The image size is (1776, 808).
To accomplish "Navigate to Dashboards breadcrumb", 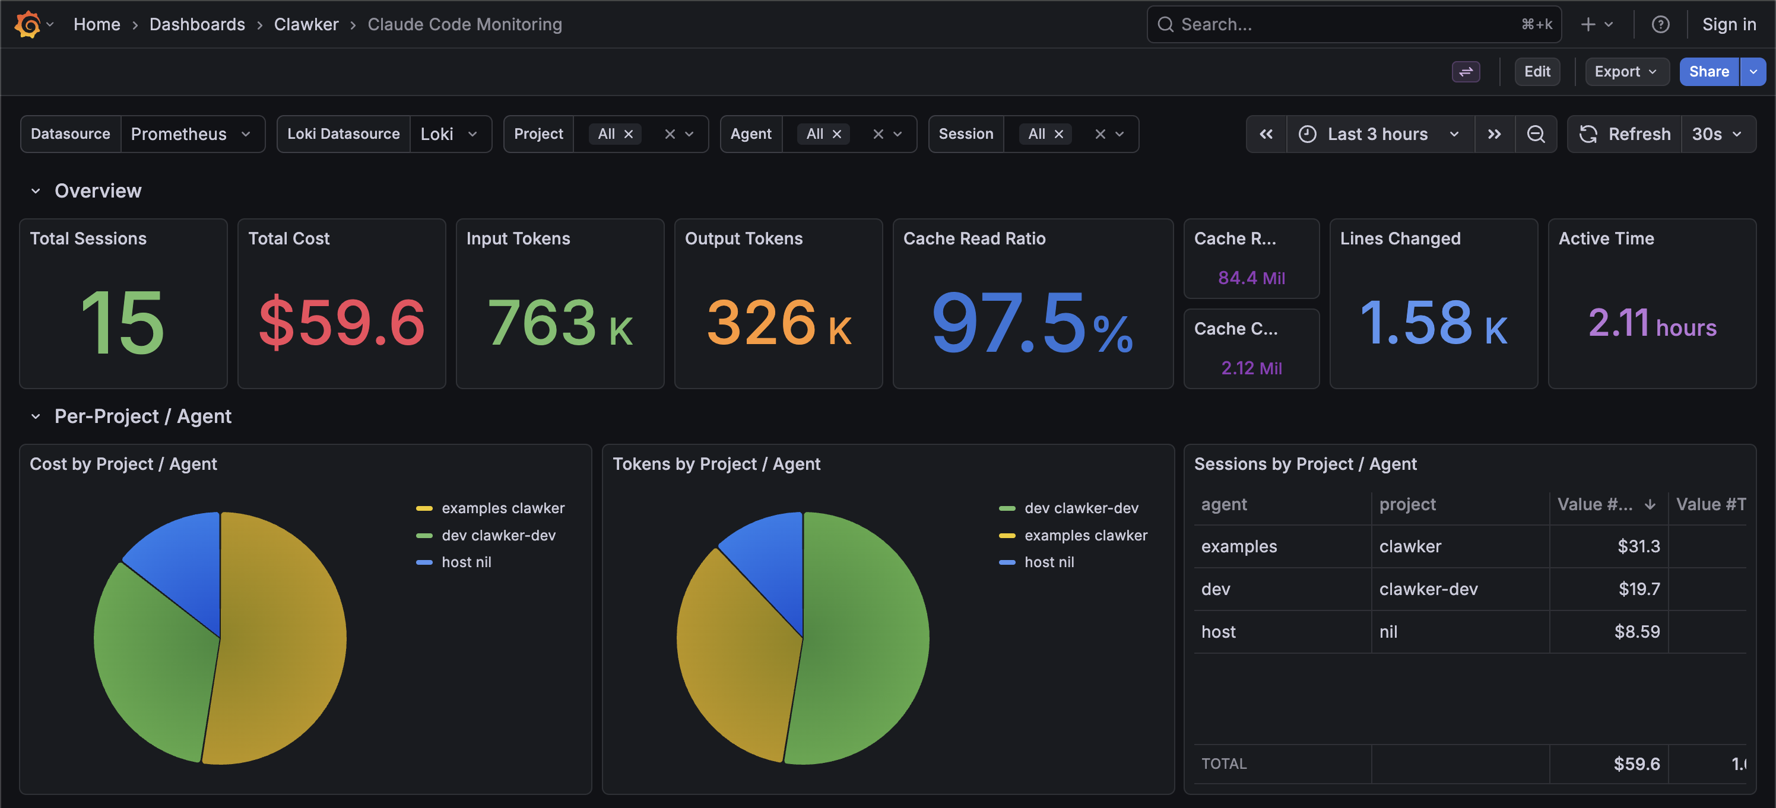I will coord(197,24).
